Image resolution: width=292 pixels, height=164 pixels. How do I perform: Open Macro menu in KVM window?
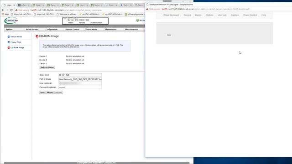click(x=198, y=15)
